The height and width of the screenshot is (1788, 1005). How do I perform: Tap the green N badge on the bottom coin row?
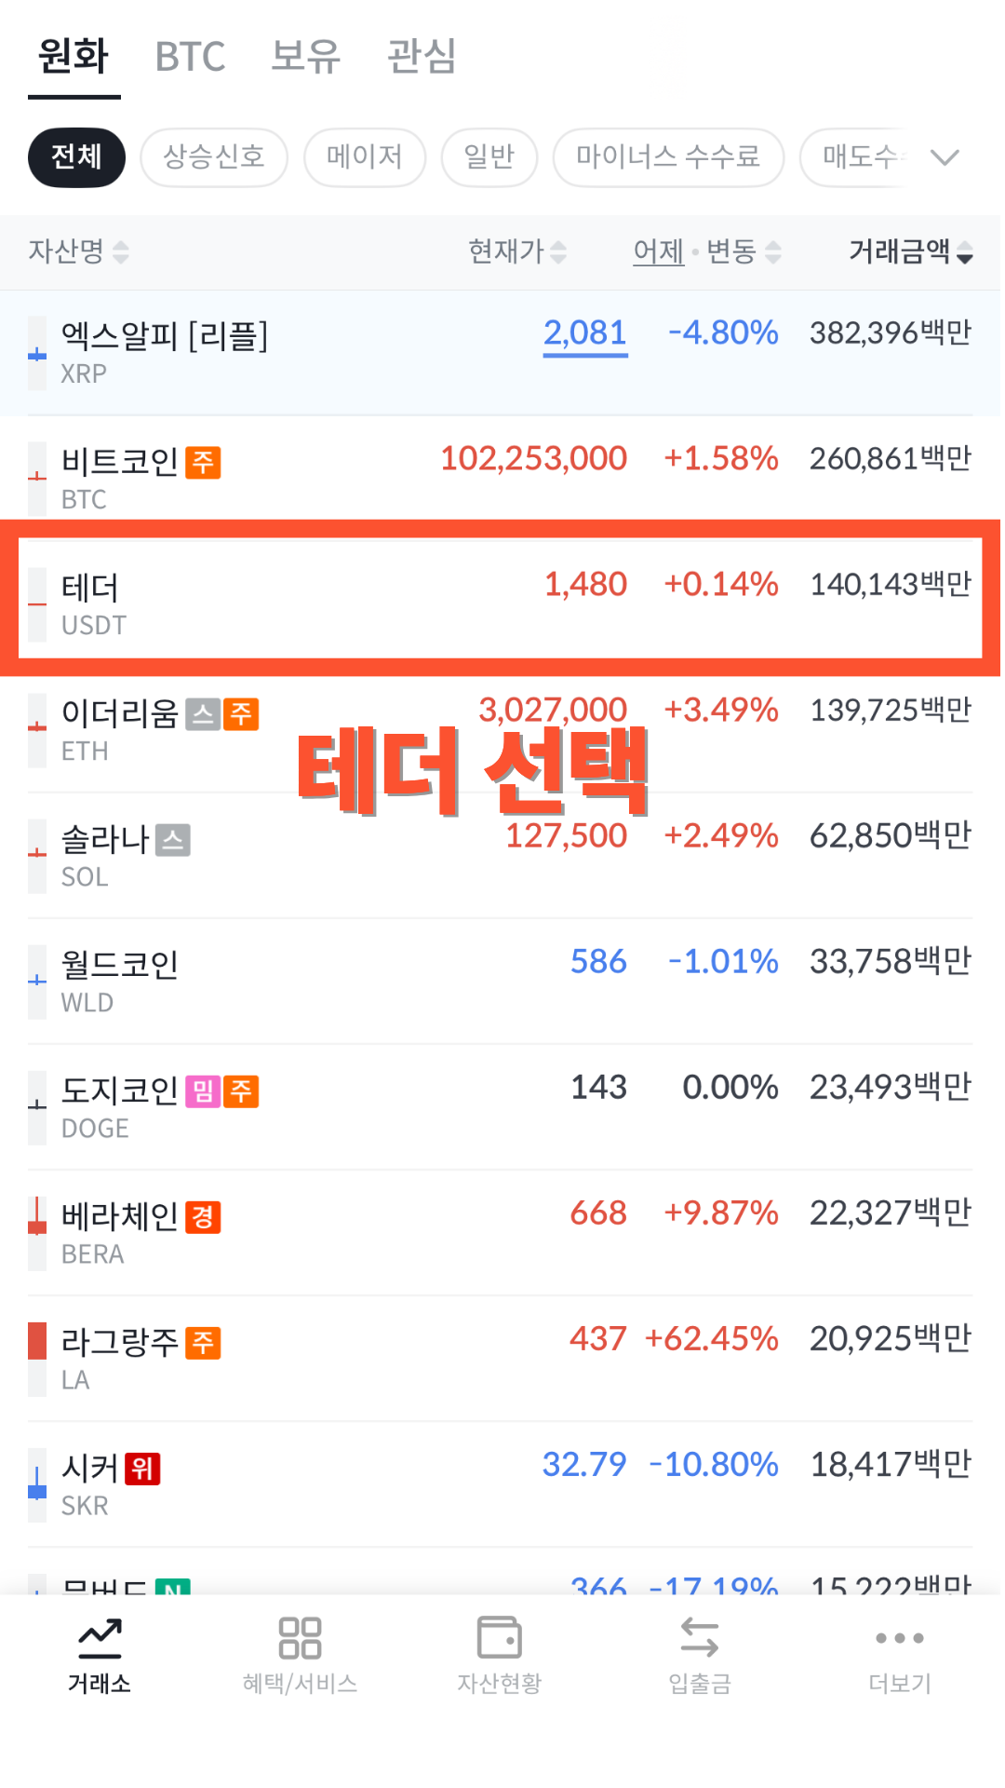tap(172, 1589)
